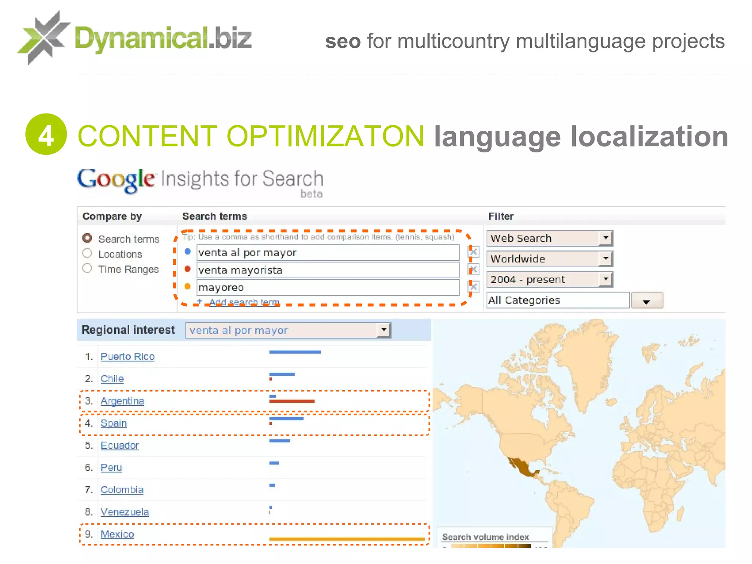Open the Argentina region link
752x564 pixels.
coord(122,401)
